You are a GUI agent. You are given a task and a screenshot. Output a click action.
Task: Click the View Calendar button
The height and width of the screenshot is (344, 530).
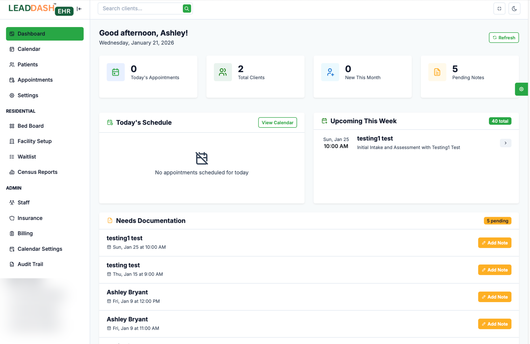pos(277,122)
